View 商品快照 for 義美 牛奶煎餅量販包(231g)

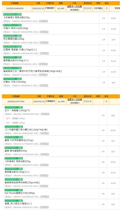pyautogui.click(x=45, y=144)
